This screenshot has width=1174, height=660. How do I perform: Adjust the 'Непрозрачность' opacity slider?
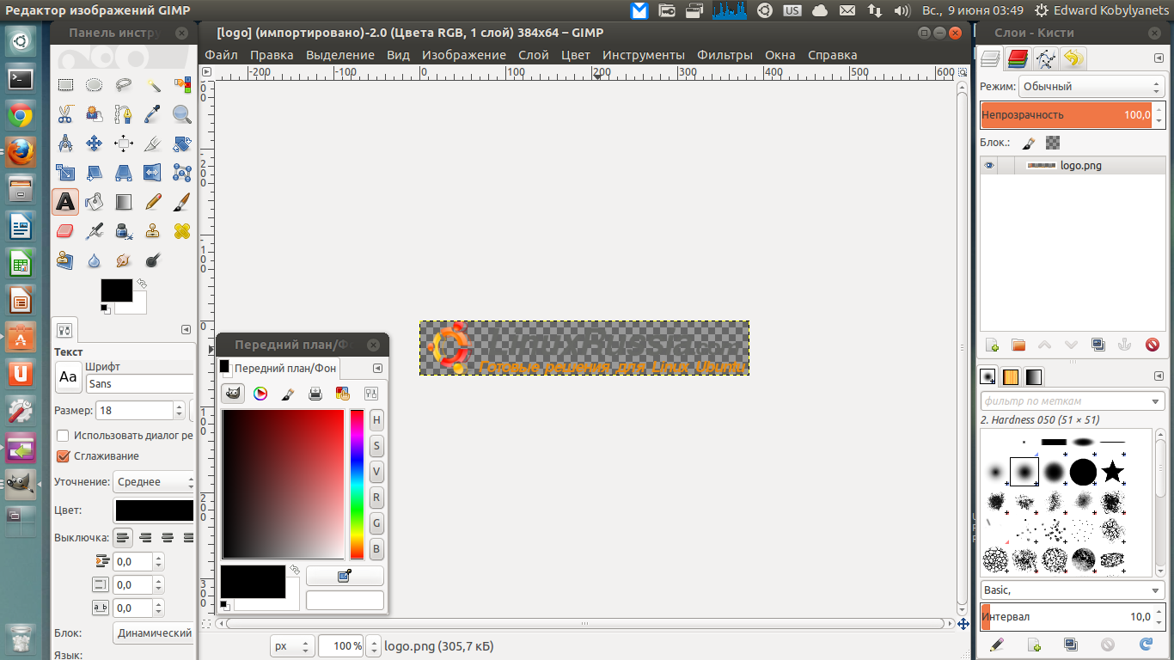1072,115
